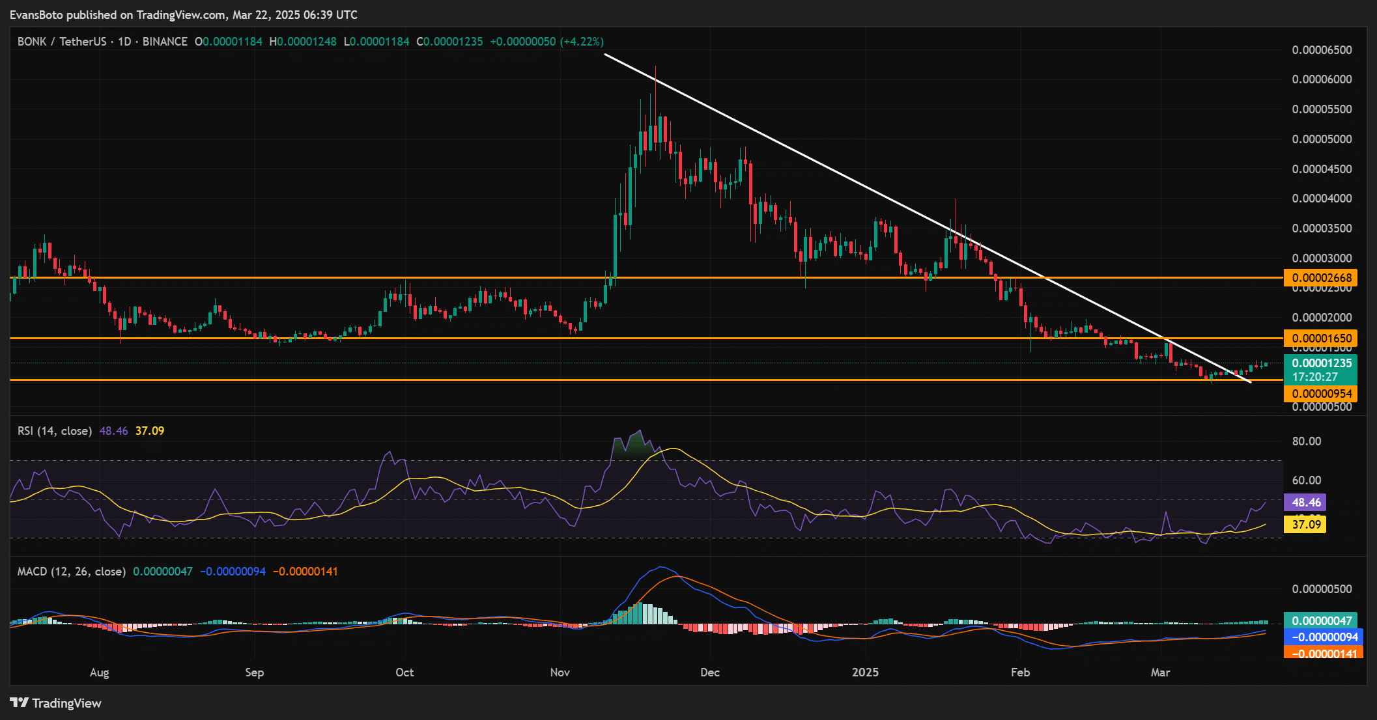1377x720 pixels.
Task: Click the 0.00006000 price axis label
Action: click(1322, 79)
